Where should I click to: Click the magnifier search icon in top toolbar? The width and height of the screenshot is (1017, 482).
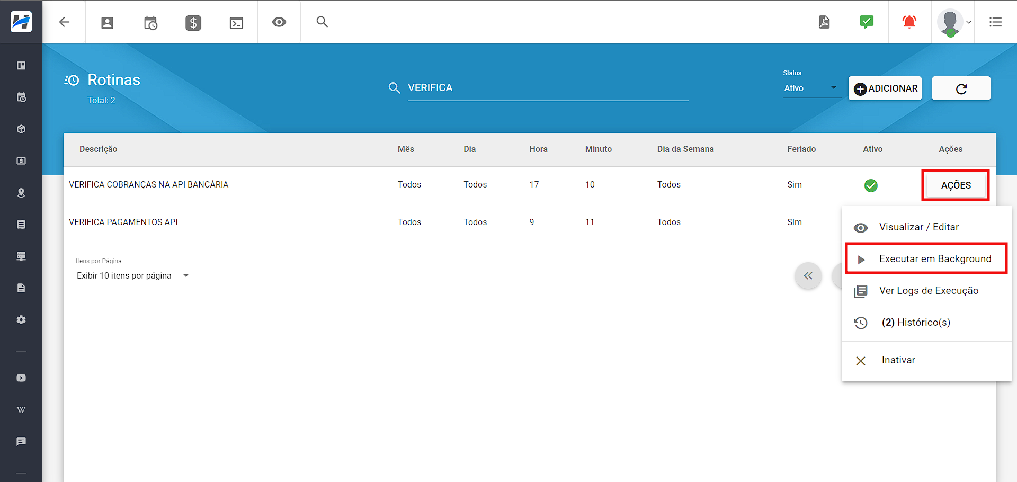coord(322,22)
